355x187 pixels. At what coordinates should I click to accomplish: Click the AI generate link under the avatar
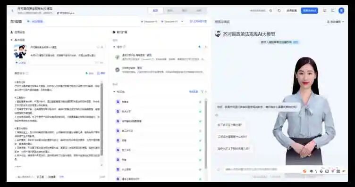(21, 63)
